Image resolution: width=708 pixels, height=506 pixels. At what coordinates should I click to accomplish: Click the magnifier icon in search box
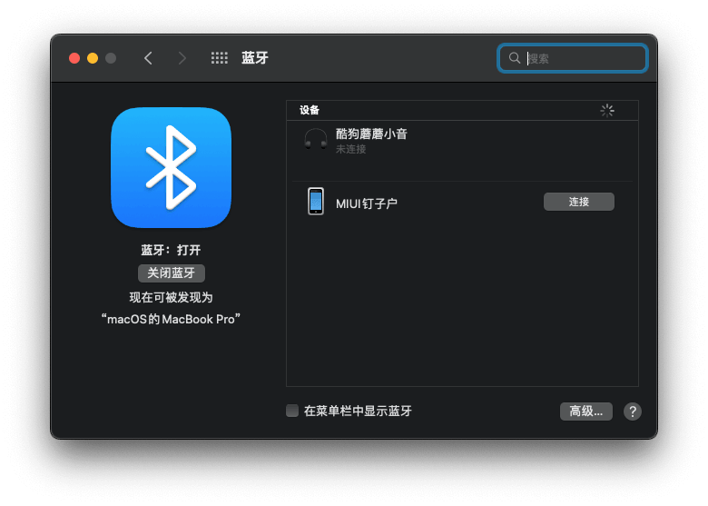tap(515, 58)
